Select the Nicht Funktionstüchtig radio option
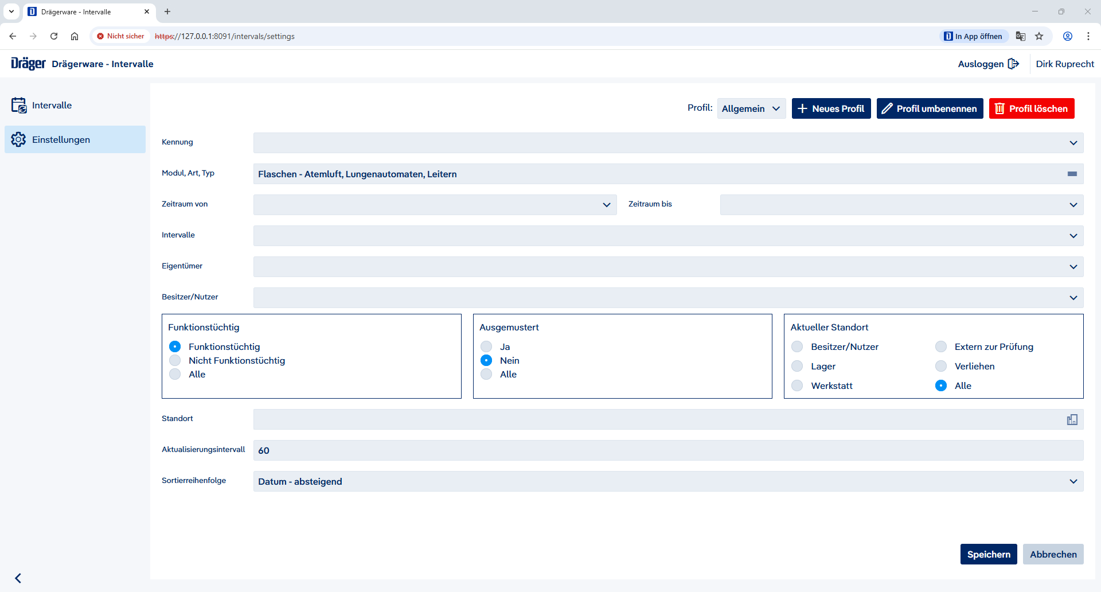 [x=175, y=360]
